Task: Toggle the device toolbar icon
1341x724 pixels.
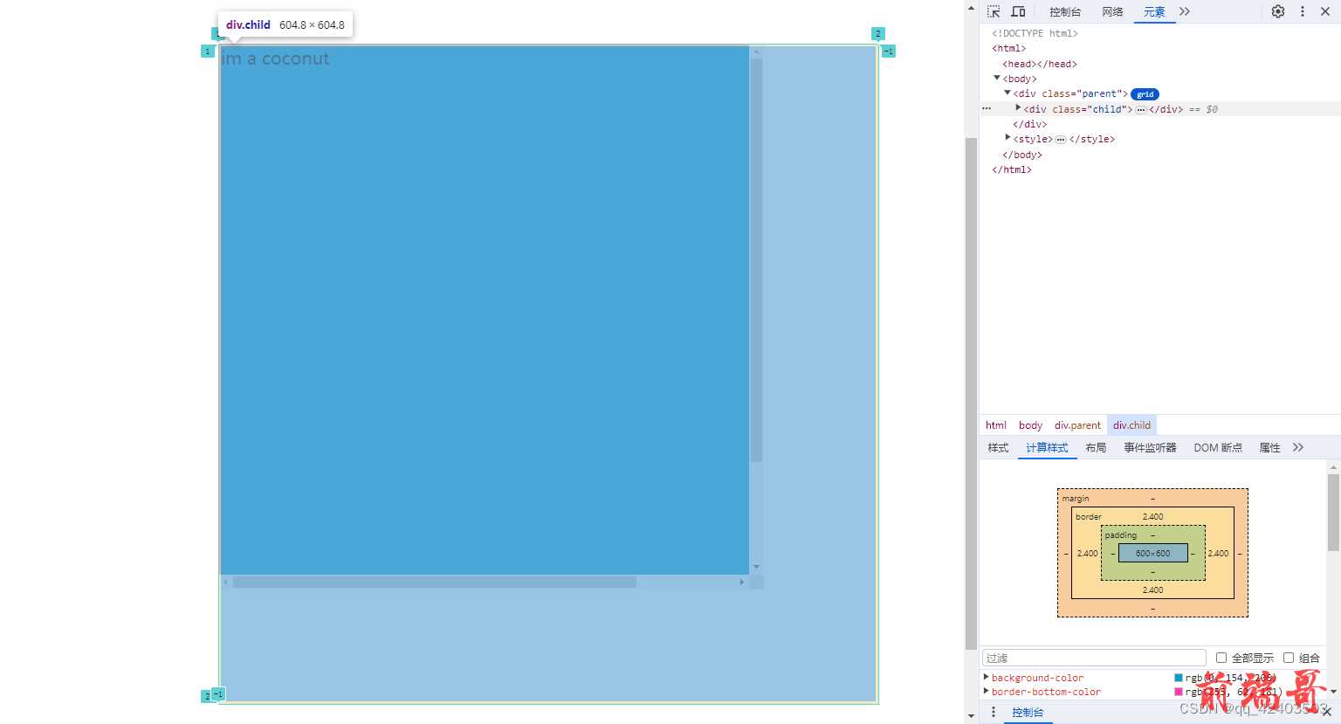Action: pyautogui.click(x=1018, y=11)
